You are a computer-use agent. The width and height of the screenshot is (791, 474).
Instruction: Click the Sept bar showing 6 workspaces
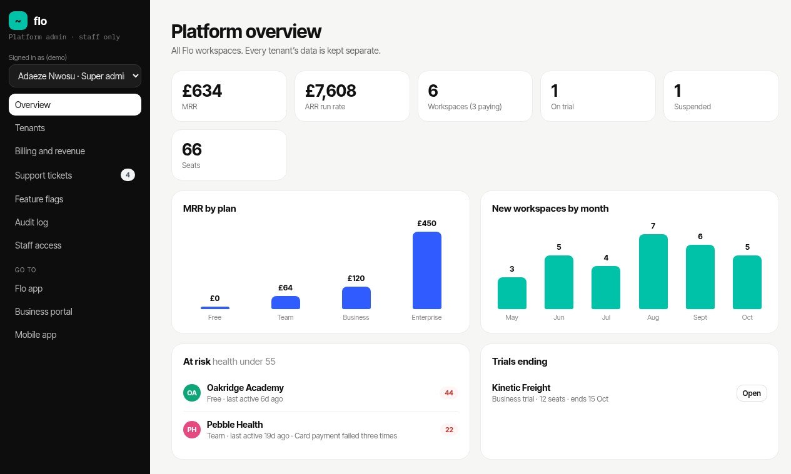(x=700, y=277)
